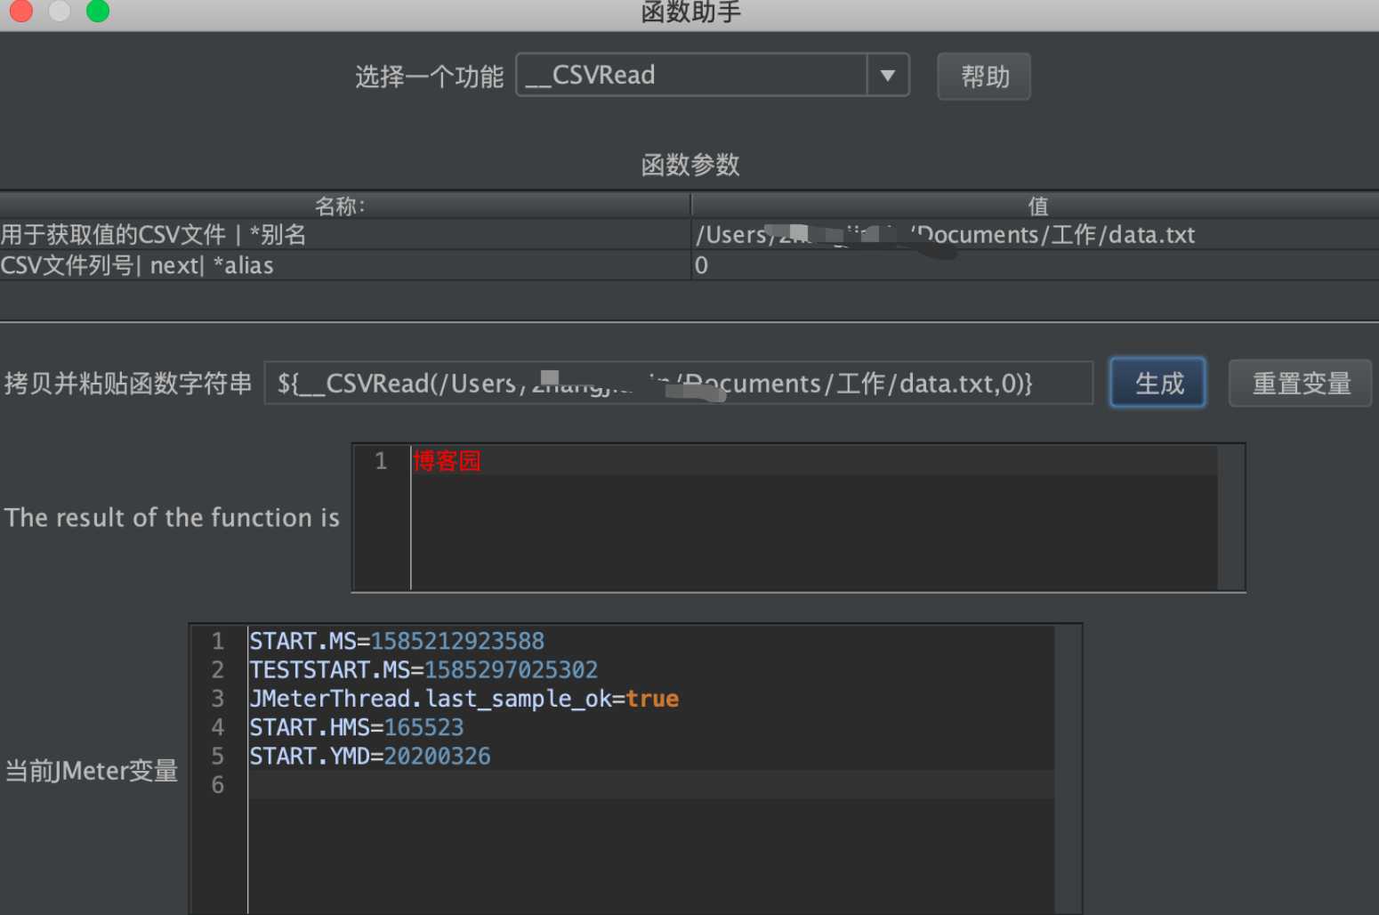Edit the CSV file path value cell

pyautogui.click(x=1035, y=235)
